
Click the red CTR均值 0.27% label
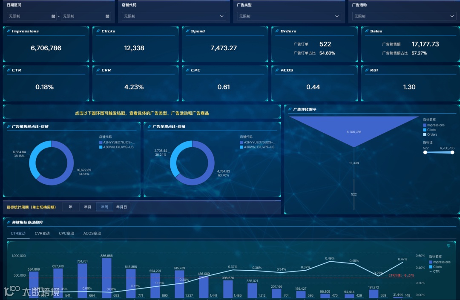[x=401, y=275]
